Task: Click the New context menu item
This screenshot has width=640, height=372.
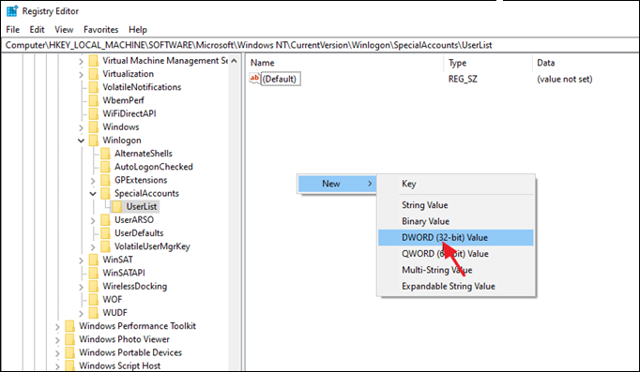Action: tap(337, 184)
